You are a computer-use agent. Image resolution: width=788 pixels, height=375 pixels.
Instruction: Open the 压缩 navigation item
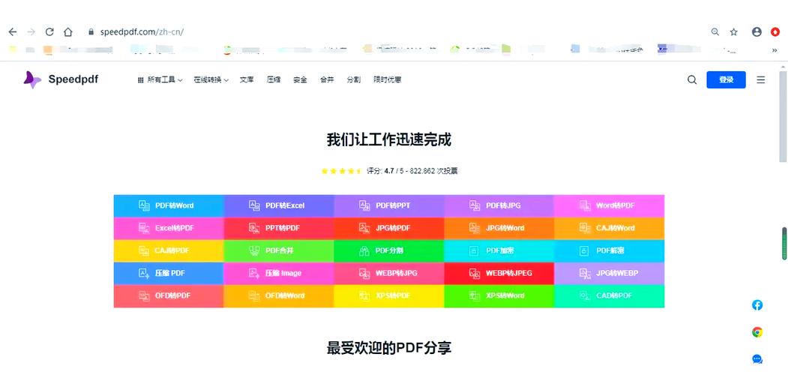274,80
